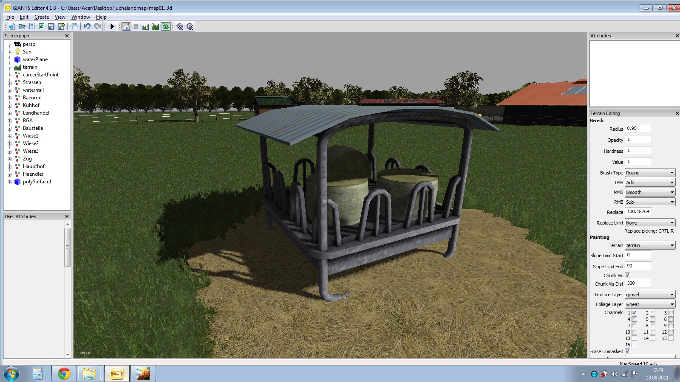Select the careerStartPoint node

click(x=41, y=75)
